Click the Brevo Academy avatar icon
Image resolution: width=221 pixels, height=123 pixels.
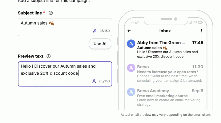[x=131, y=92]
